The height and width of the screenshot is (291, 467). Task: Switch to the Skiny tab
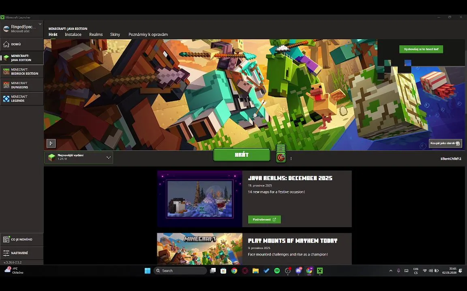115,34
